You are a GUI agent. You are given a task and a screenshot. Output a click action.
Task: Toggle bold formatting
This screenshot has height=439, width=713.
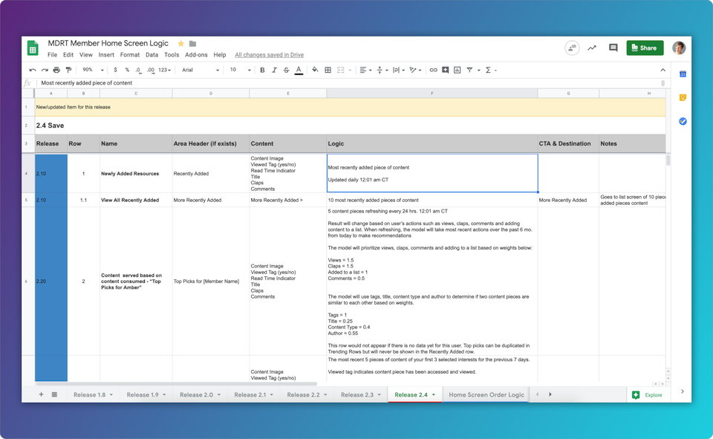point(262,70)
